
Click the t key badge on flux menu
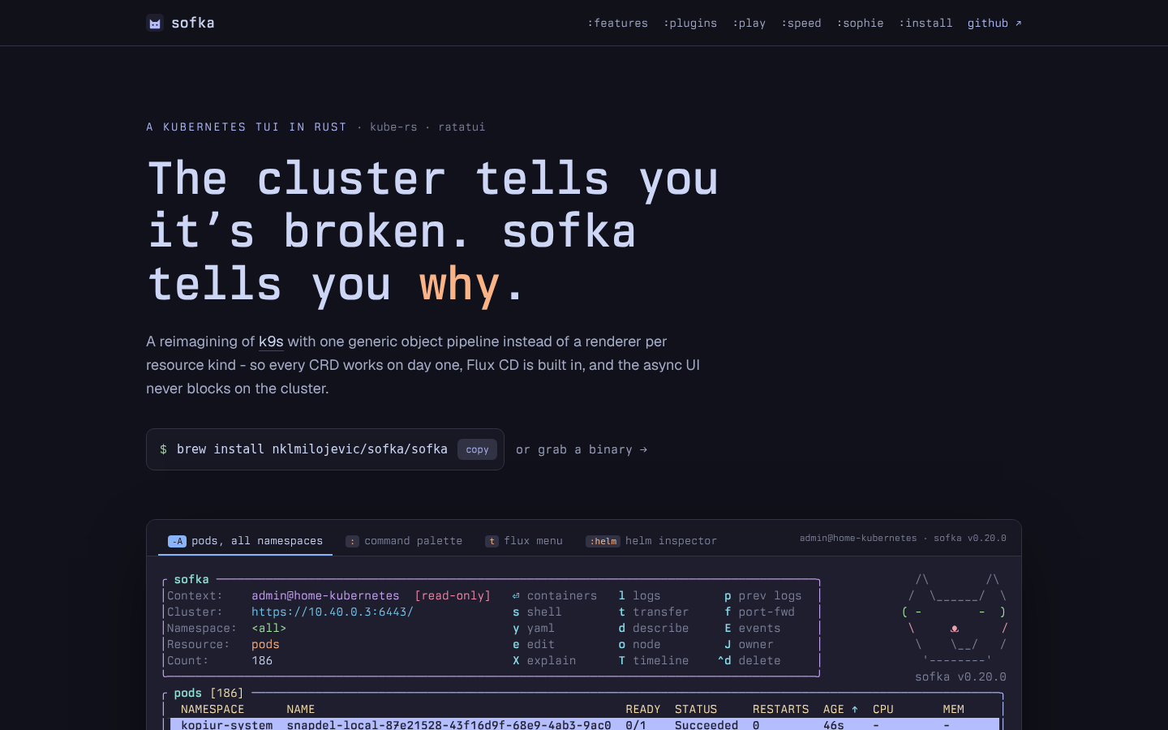click(492, 541)
